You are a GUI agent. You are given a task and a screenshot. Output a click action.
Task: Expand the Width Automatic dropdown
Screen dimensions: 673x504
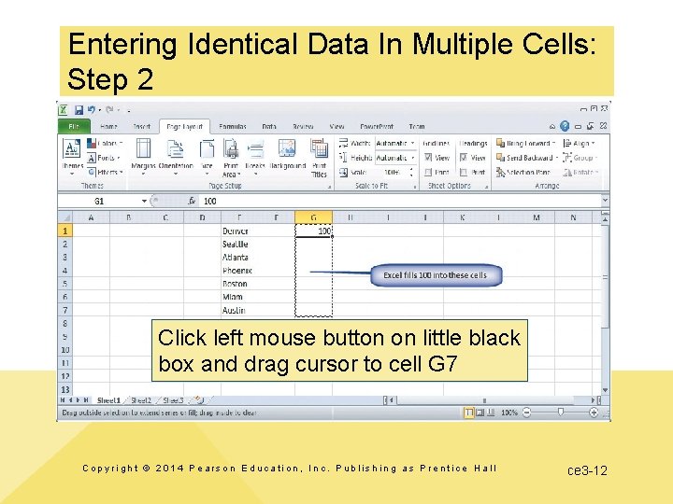point(413,143)
